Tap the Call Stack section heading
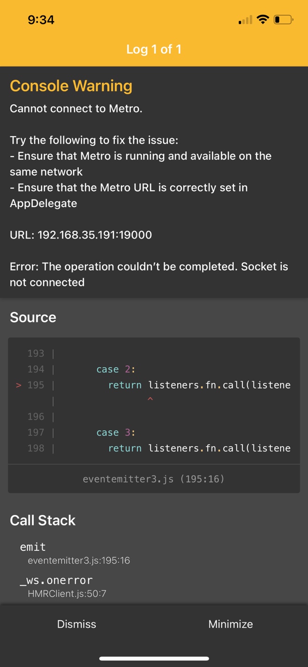 [43, 520]
